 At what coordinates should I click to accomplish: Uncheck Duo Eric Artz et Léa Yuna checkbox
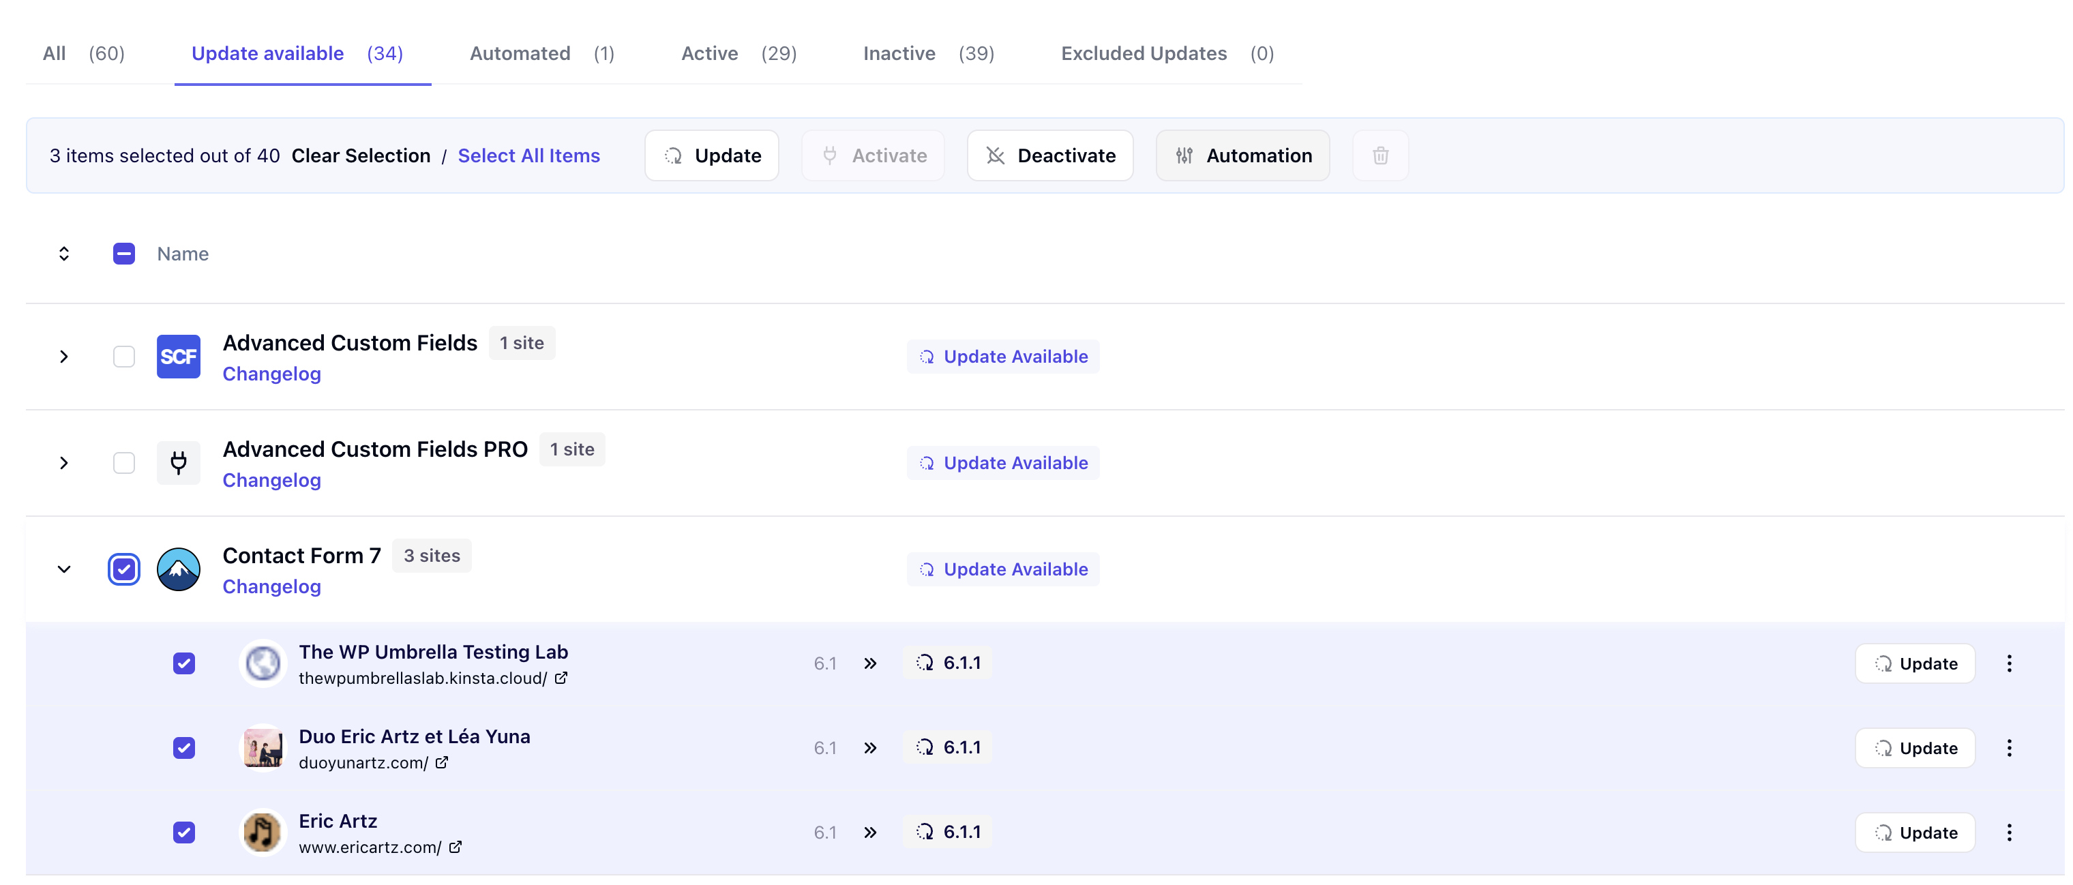point(184,748)
